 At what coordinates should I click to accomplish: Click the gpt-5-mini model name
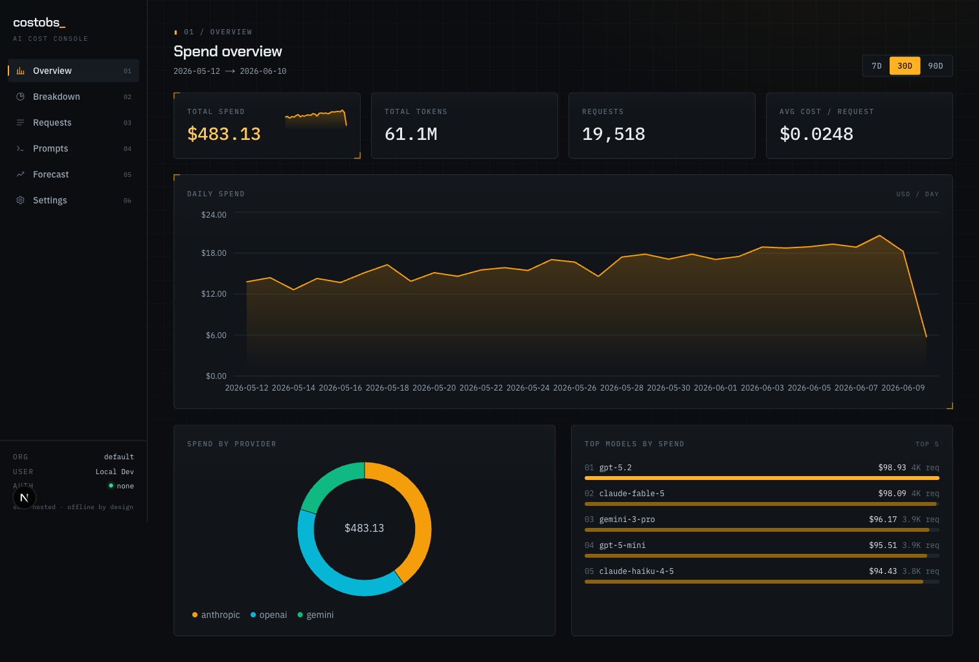point(622,545)
